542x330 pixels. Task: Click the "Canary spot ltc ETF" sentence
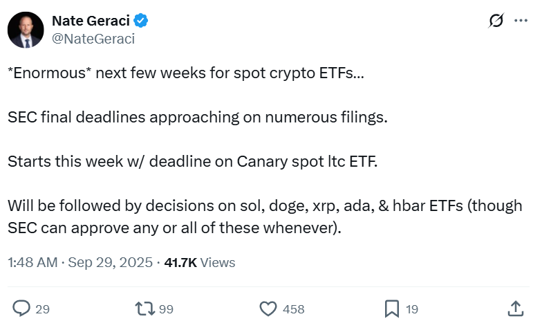194,162
